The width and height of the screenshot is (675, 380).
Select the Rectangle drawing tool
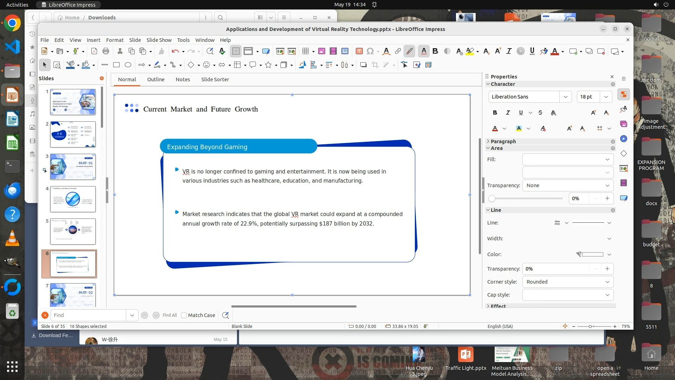click(116, 65)
